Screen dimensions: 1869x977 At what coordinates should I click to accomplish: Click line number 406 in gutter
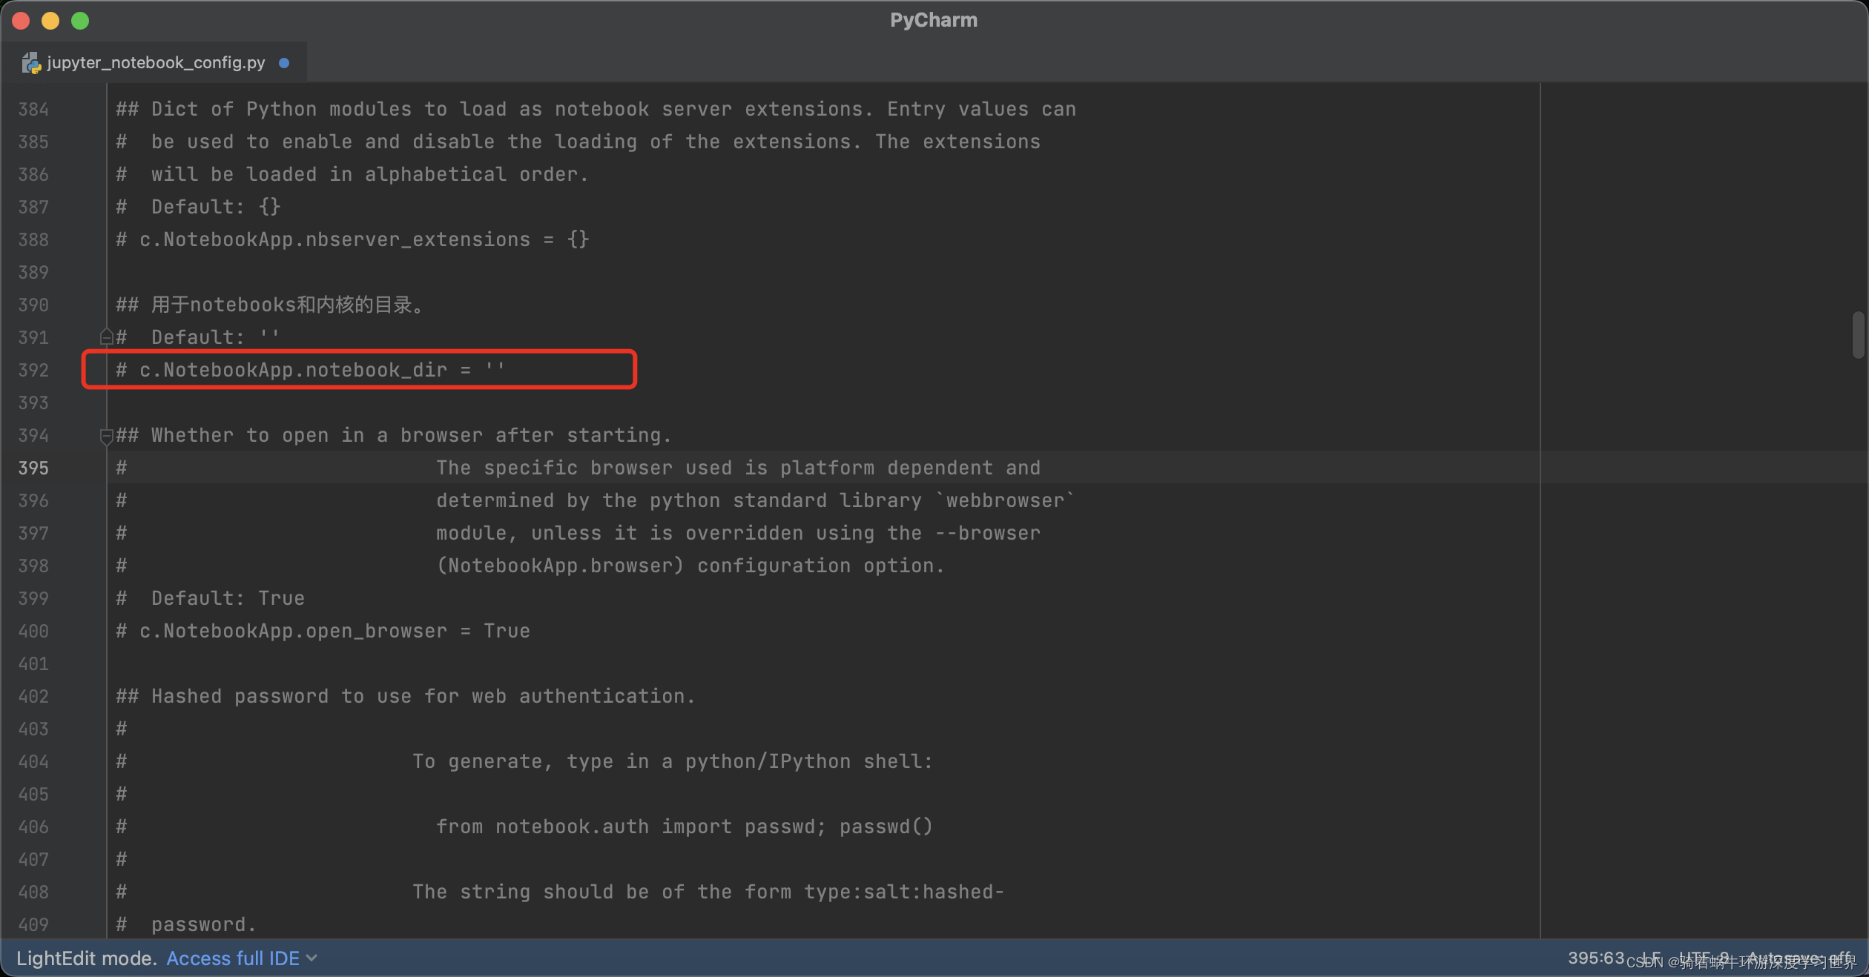tap(33, 827)
